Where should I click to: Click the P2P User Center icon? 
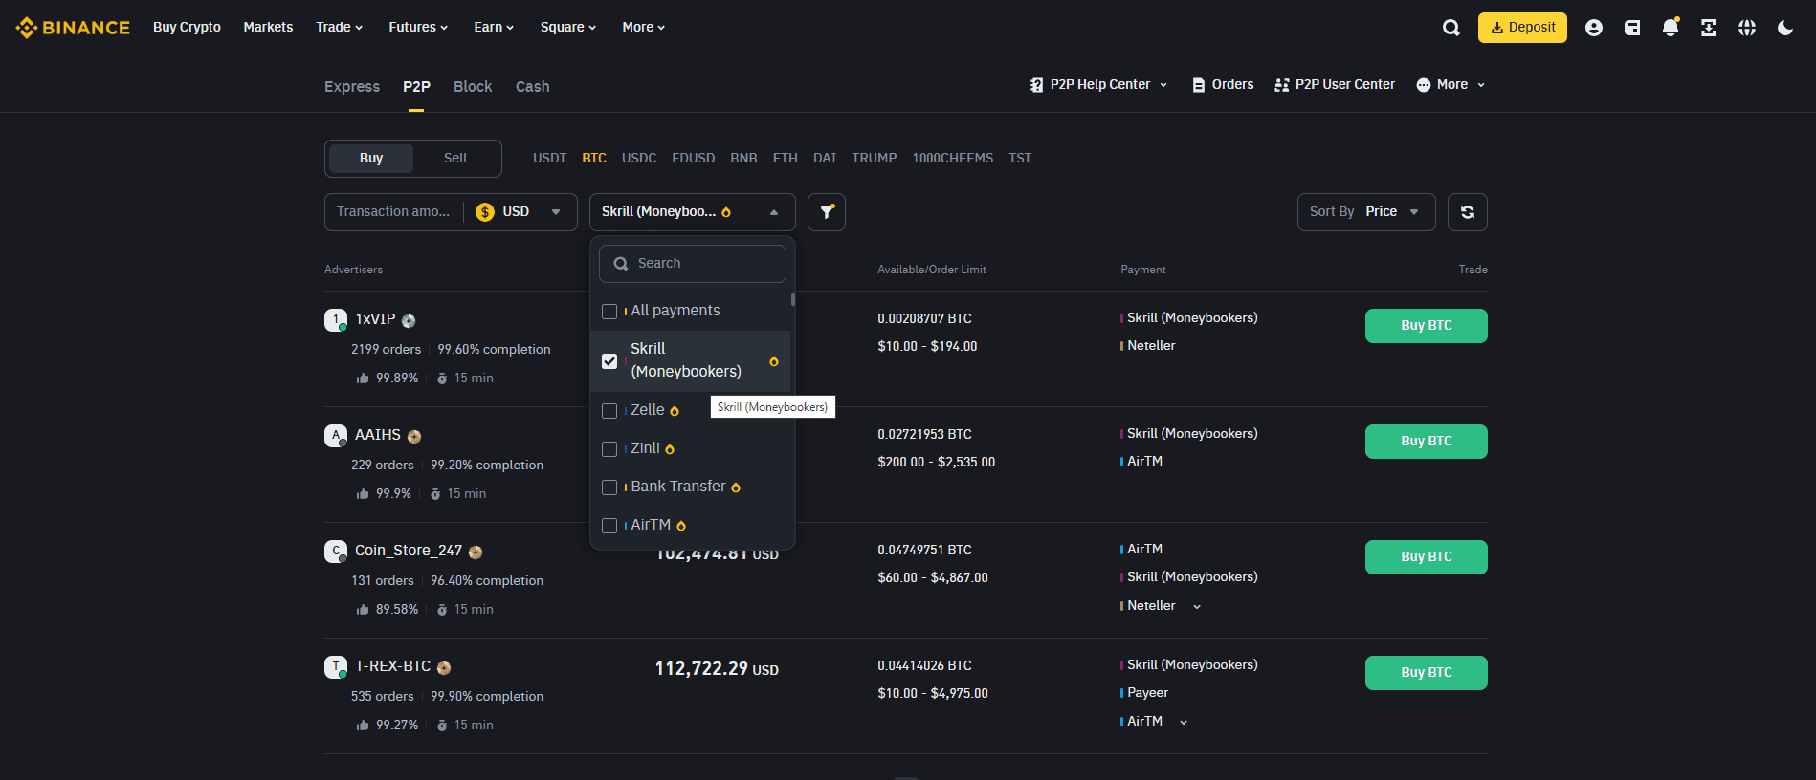1282,85
